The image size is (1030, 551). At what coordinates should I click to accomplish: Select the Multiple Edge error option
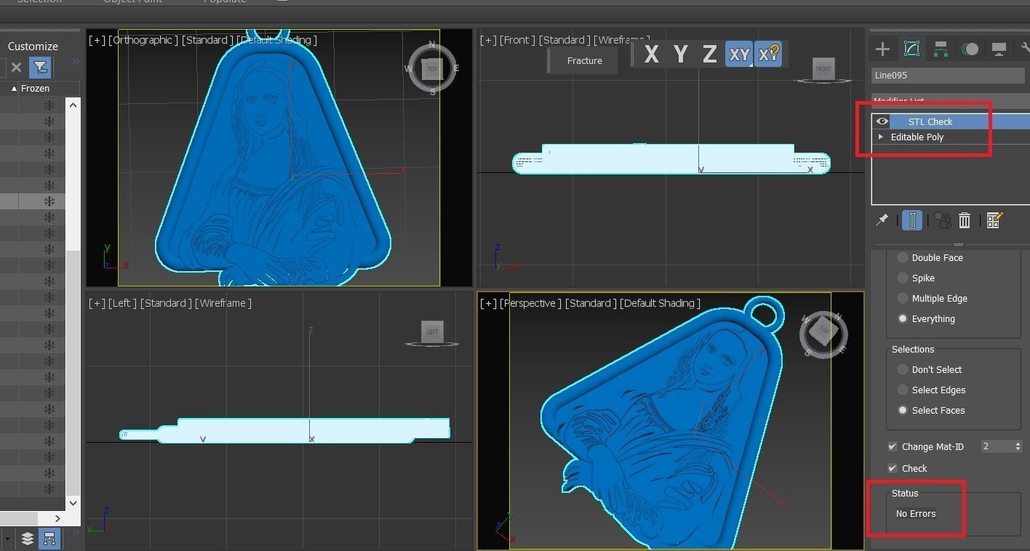tap(903, 298)
